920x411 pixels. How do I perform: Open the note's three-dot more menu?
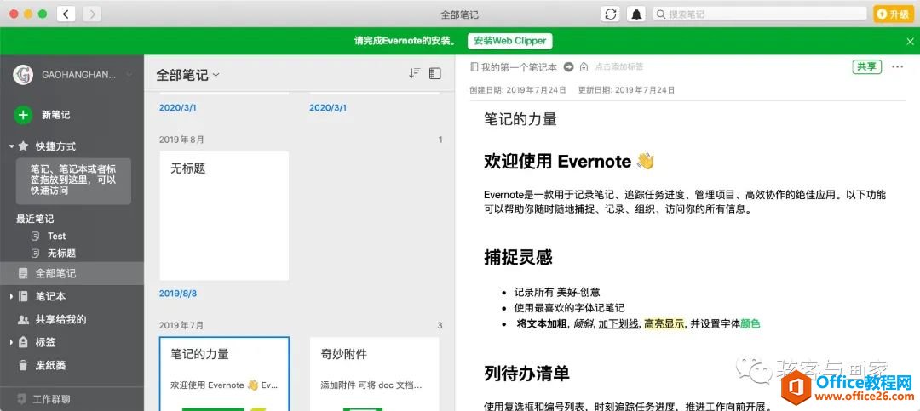tap(897, 67)
